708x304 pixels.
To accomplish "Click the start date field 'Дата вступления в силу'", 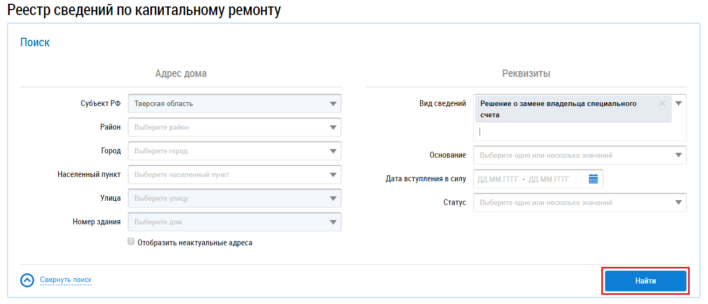I will 497,179.
